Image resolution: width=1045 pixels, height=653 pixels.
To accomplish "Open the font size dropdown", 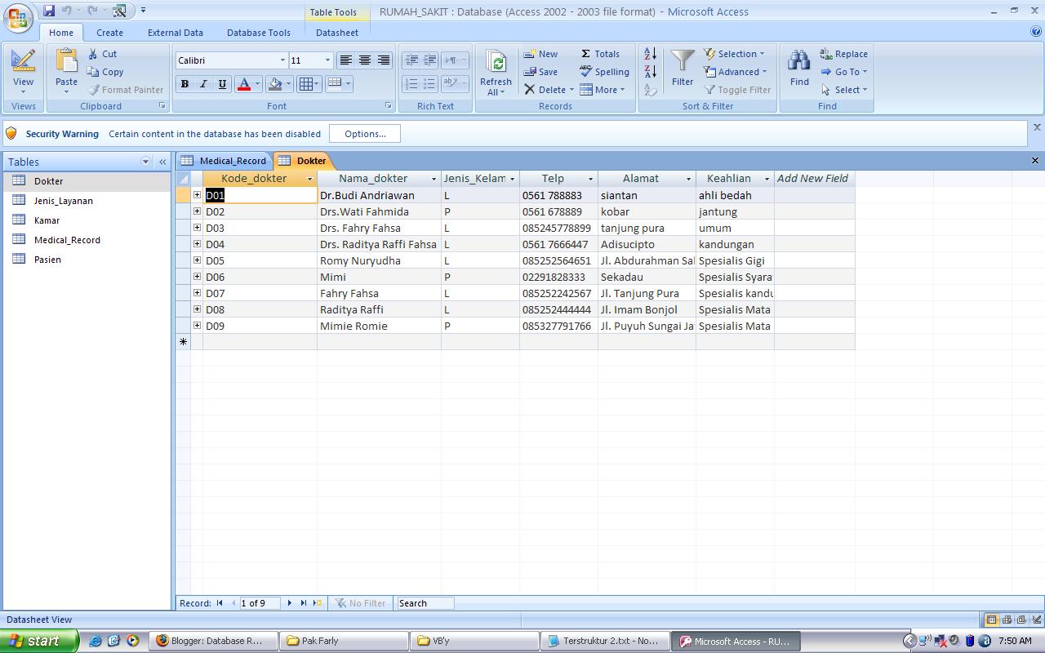I will 327,60.
